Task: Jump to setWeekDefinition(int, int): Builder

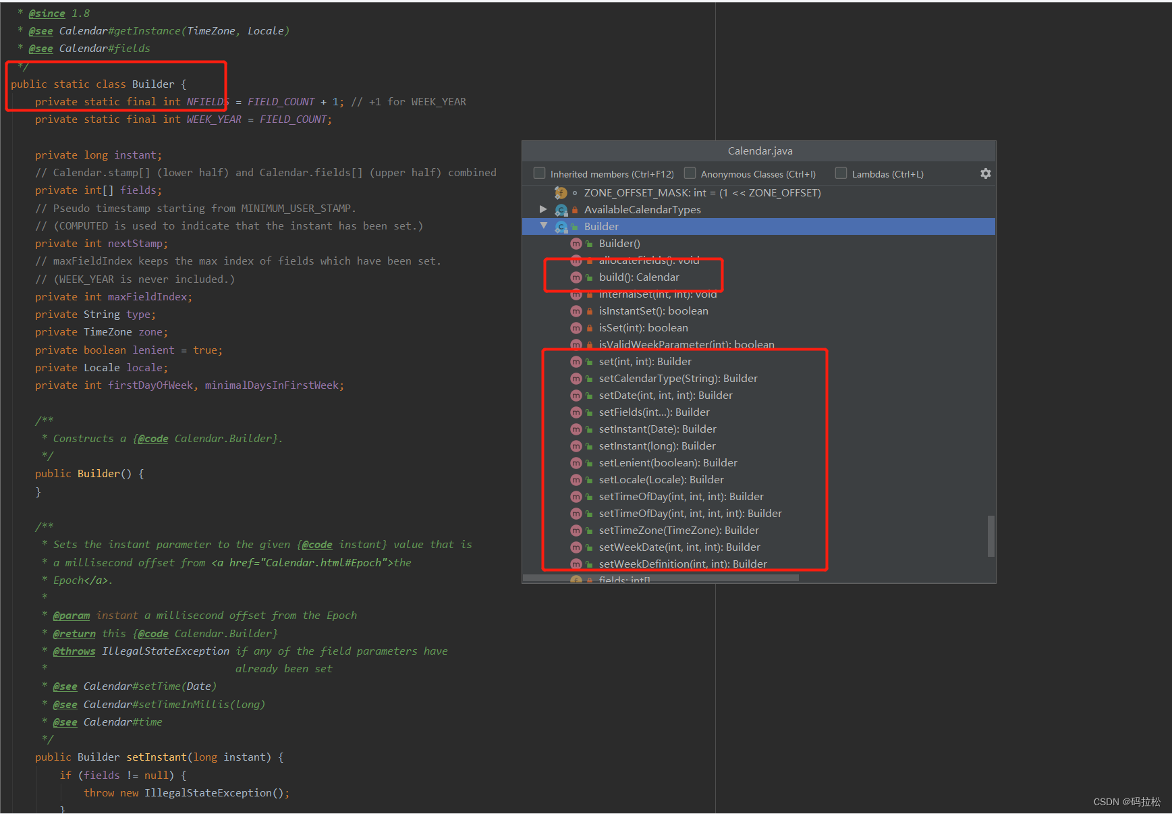Action: tap(683, 564)
